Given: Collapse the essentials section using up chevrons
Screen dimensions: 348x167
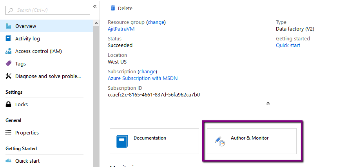Looking at the screenshot, I should click(x=268, y=103).
